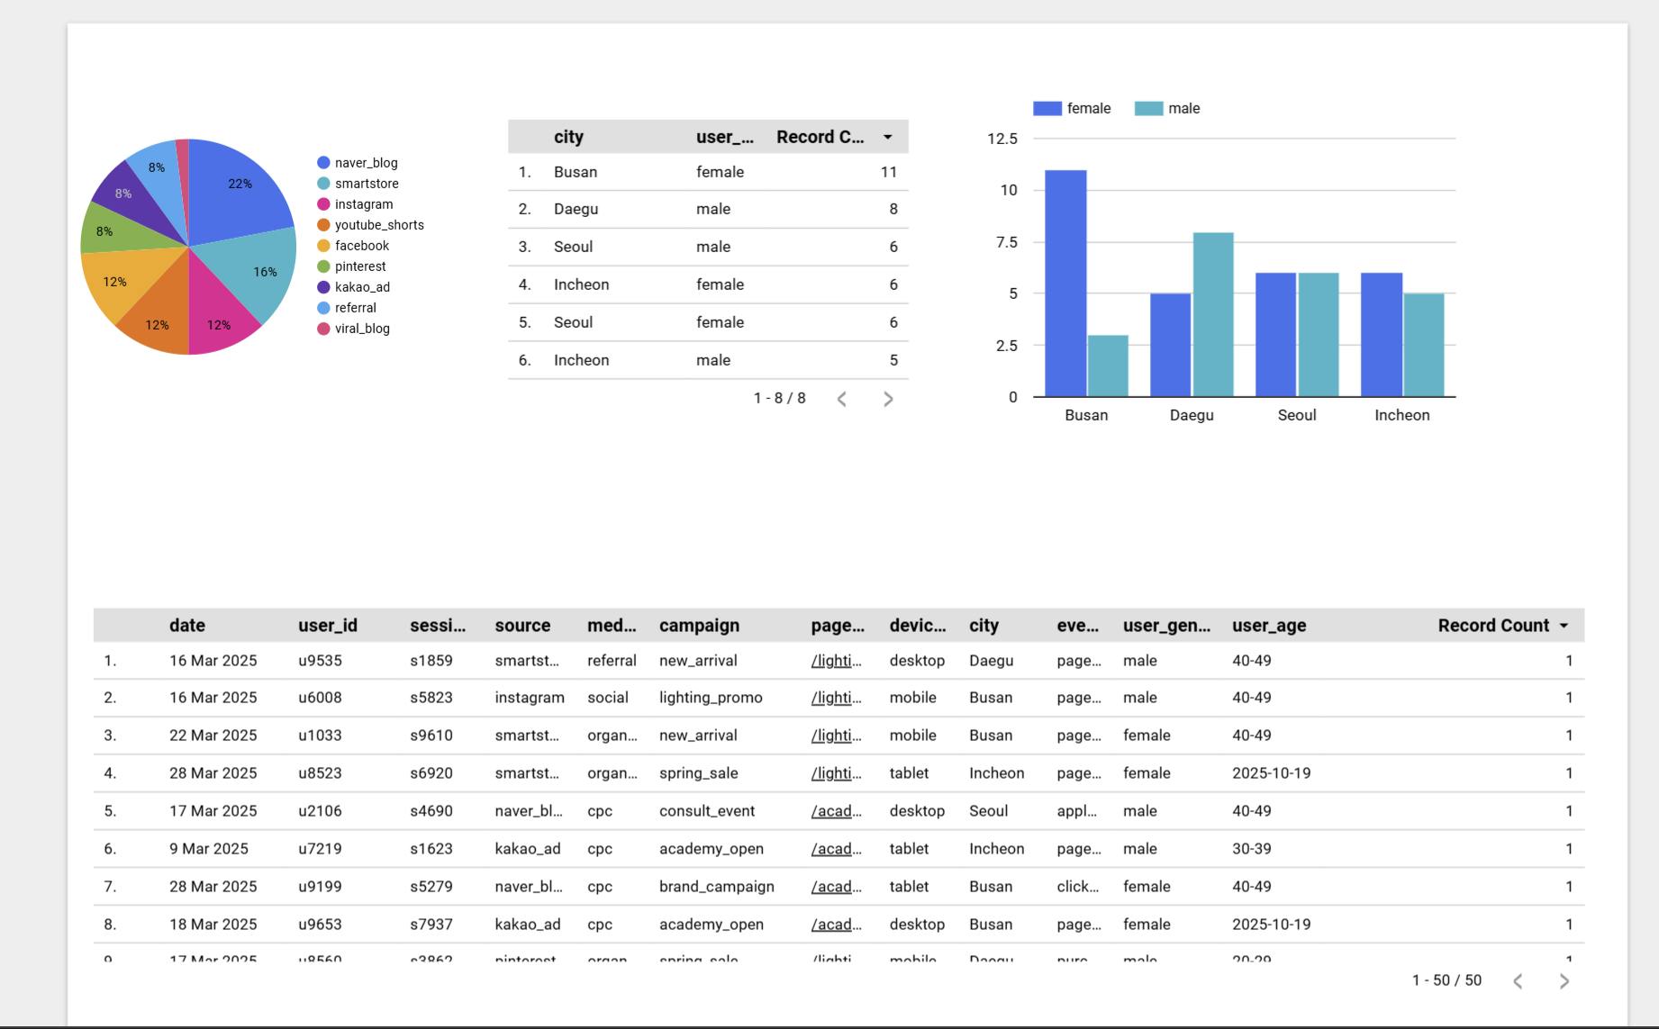Go to previous page in city table
Viewport: 1659px width, 1029px height.
(841, 399)
